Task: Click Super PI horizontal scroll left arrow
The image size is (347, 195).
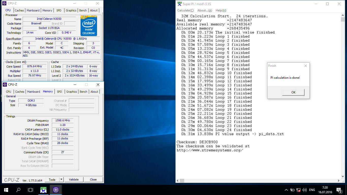Action: (x=178, y=181)
